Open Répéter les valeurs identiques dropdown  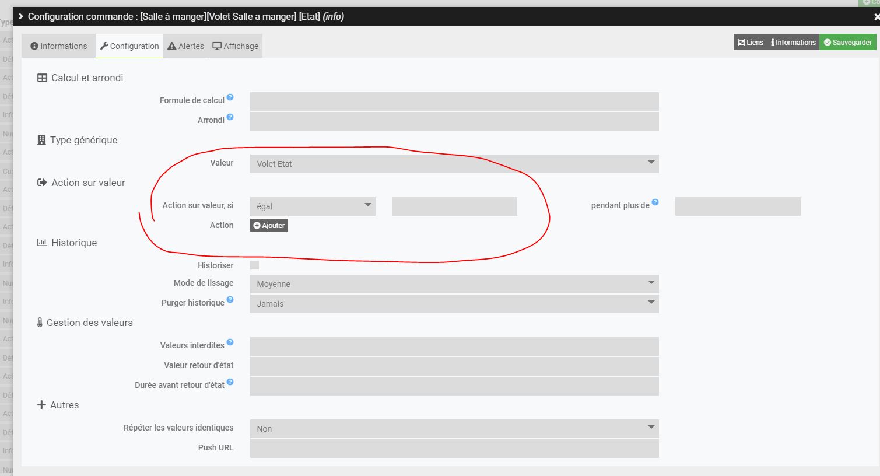coord(454,429)
